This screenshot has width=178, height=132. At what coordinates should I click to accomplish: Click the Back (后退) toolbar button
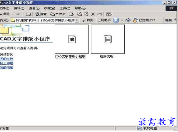(5, 14)
